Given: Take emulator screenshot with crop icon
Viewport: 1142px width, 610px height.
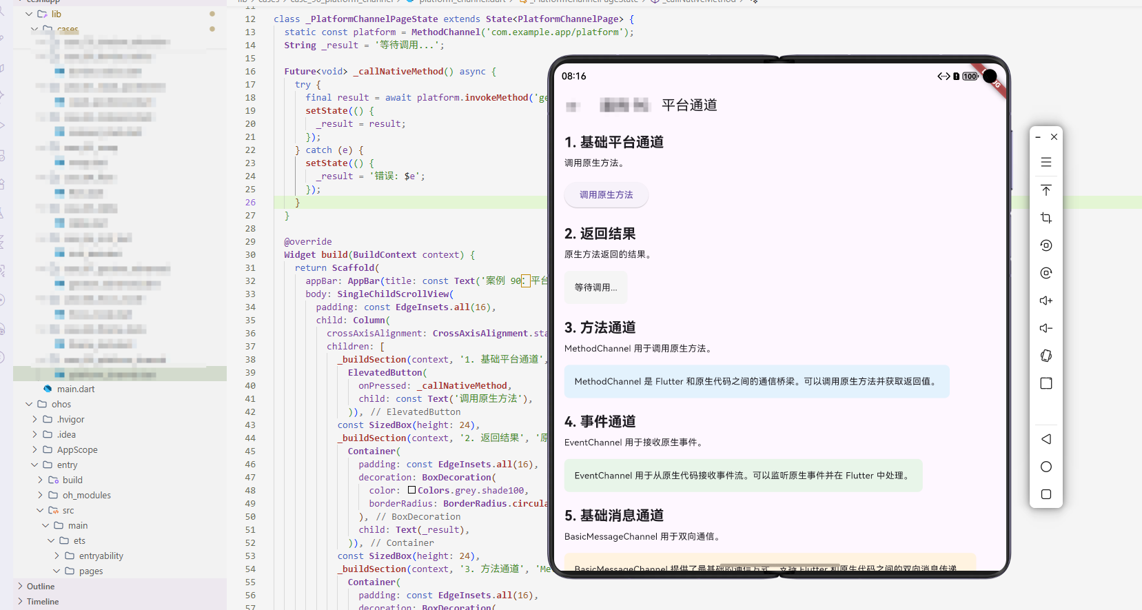Looking at the screenshot, I should click(1046, 218).
